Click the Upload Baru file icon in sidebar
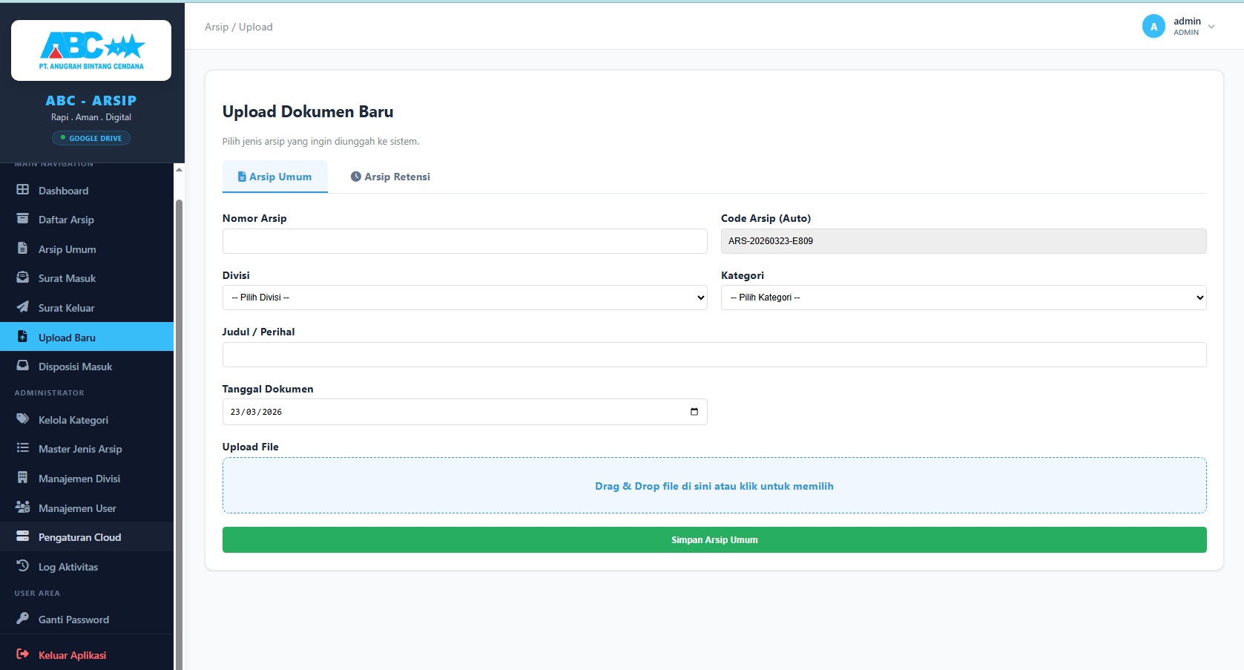The height and width of the screenshot is (670, 1244). [23, 337]
